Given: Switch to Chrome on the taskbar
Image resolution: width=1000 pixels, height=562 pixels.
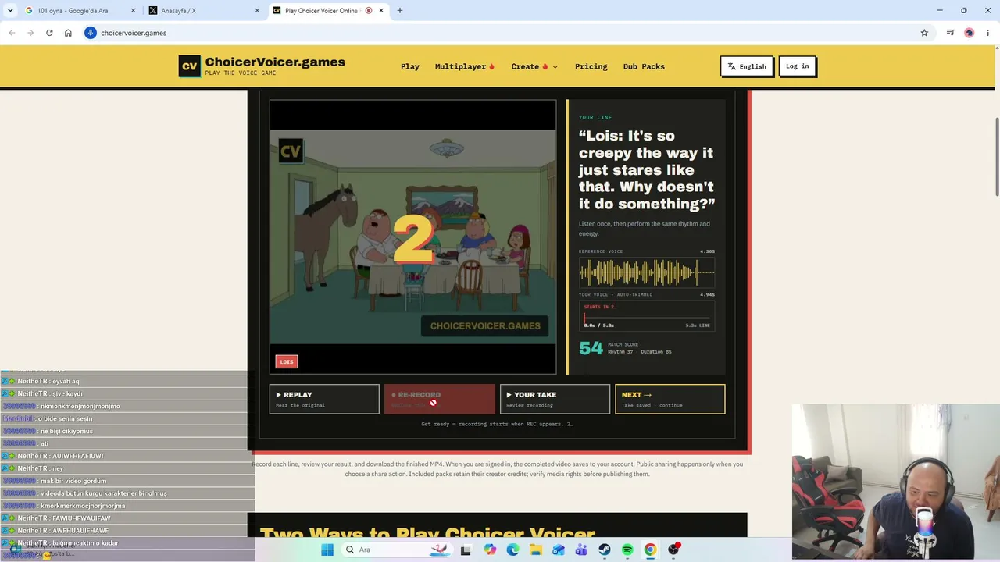Looking at the screenshot, I should point(650,550).
